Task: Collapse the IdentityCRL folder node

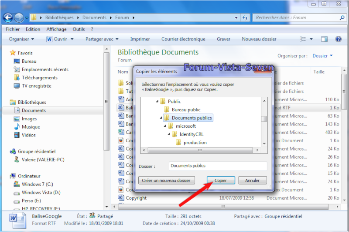Action: tap(169, 134)
